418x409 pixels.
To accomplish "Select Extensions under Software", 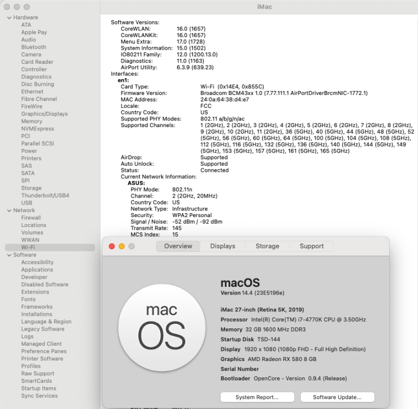I will click(x=35, y=292).
